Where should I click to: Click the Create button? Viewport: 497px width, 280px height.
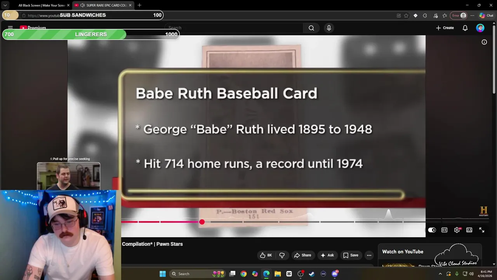coord(445,28)
